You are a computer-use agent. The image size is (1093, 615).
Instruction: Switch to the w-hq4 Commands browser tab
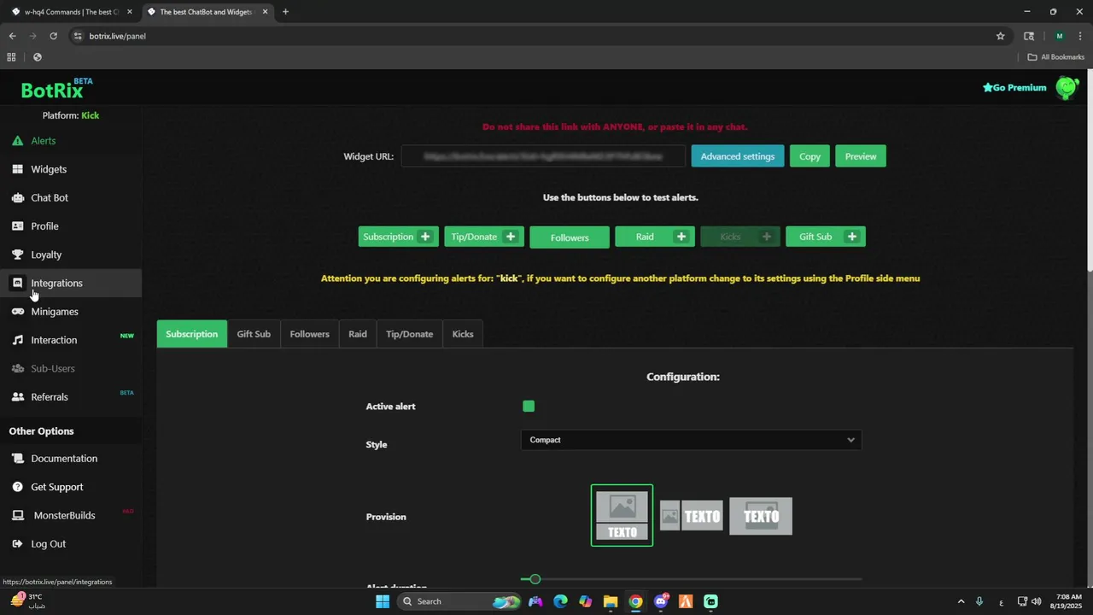[72, 12]
